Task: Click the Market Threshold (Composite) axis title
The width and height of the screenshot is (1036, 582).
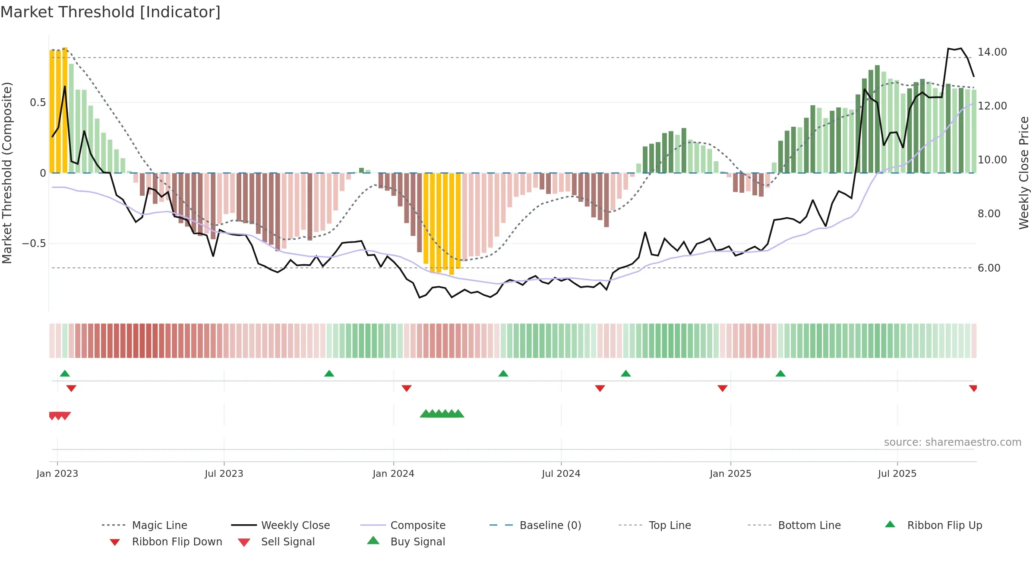Action: tap(7, 173)
